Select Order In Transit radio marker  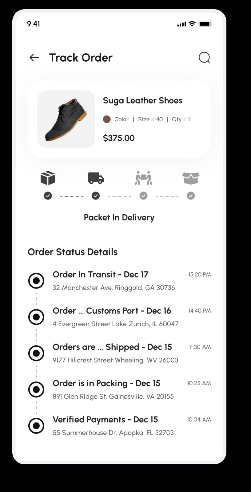point(36,281)
